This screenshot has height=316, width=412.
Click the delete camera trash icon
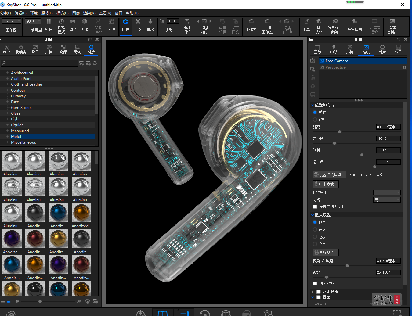point(313,78)
